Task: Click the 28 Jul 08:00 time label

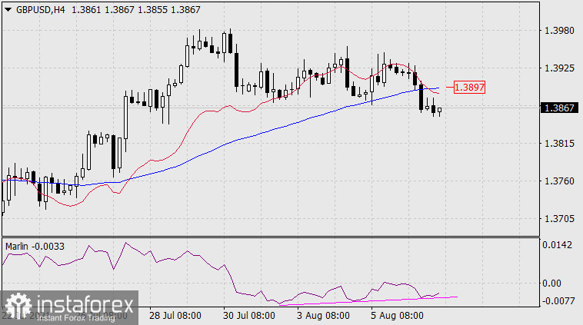Action: (175, 316)
